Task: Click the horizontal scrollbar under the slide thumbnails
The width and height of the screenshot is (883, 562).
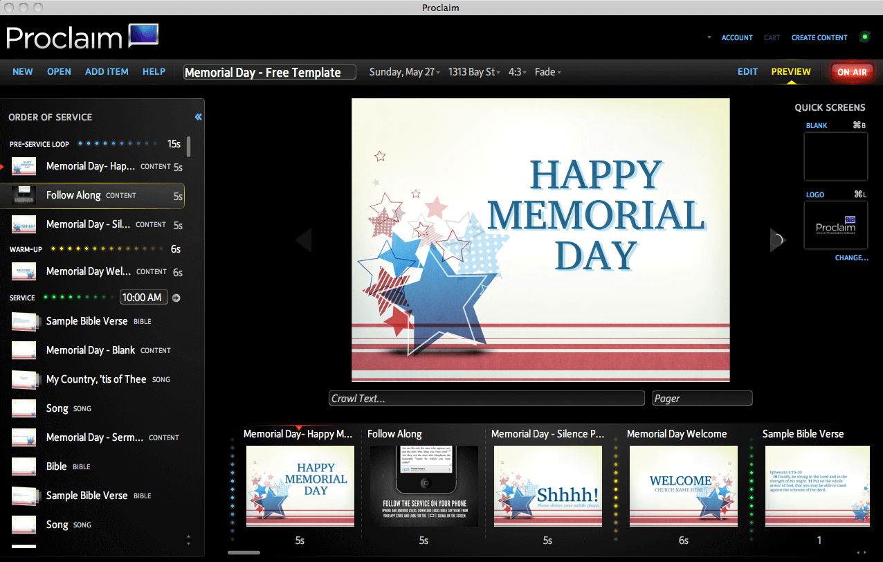Action: pyautogui.click(x=244, y=552)
